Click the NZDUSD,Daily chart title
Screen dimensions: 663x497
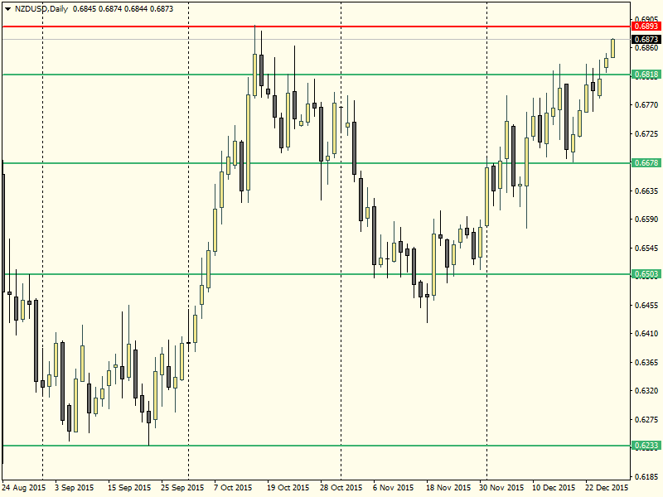pos(41,9)
